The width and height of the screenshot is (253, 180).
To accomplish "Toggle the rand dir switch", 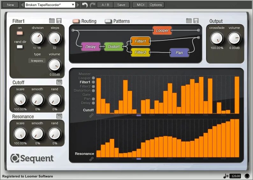I will 20,47.
